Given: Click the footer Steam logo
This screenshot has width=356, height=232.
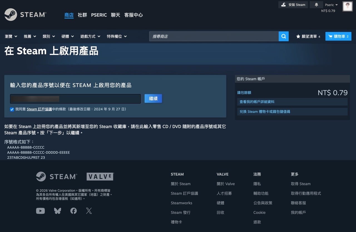Looking at the screenshot, I should click(56, 176).
